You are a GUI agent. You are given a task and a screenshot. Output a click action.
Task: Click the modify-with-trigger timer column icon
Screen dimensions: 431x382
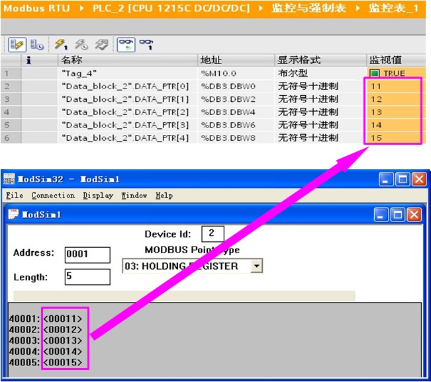coord(37,44)
